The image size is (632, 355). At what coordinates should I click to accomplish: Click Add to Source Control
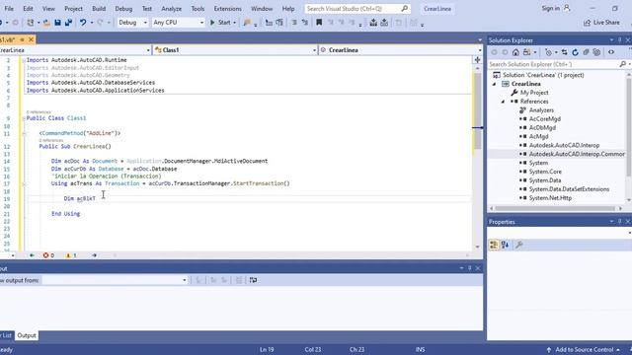(584, 350)
